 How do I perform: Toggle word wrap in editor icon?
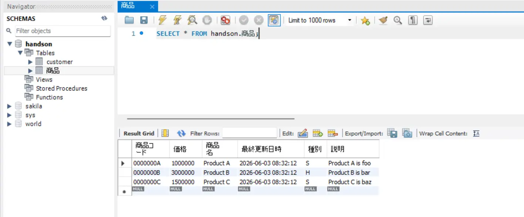[x=427, y=20]
